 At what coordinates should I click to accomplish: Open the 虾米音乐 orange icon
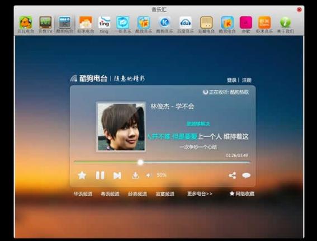pos(264,25)
